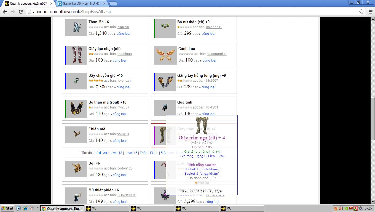Click seller vokky01 under Quạ tinh
This screenshot has width=375, height=212.
click(212, 107)
